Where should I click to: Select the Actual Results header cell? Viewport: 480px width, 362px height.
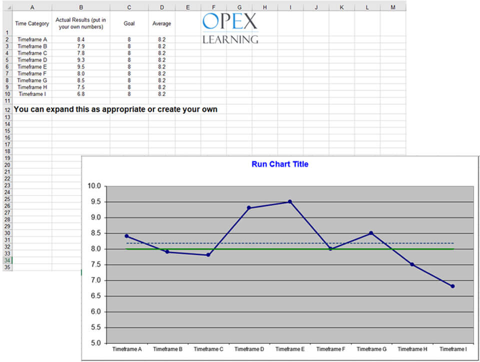pos(80,22)
